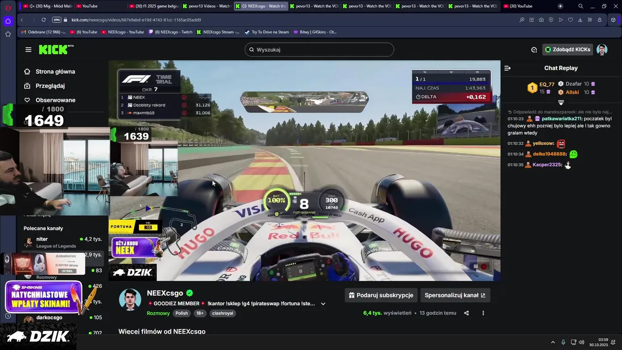Open the Przeglądaj section
Screen dimensions: 622x350
44,86
